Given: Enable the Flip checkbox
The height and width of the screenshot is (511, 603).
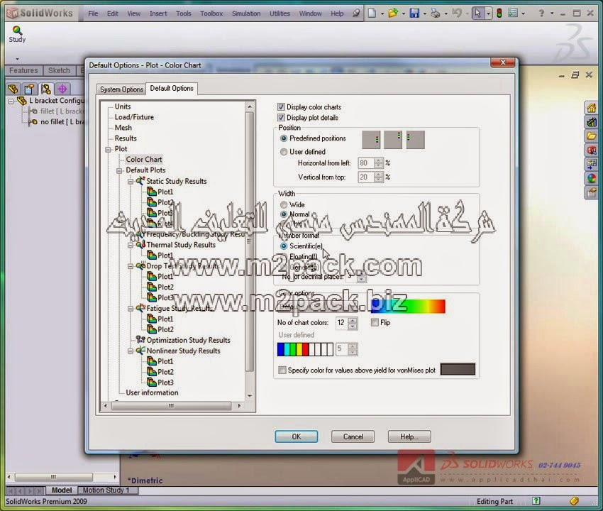Looking at the screenshot, I should [x=375, y=322].
